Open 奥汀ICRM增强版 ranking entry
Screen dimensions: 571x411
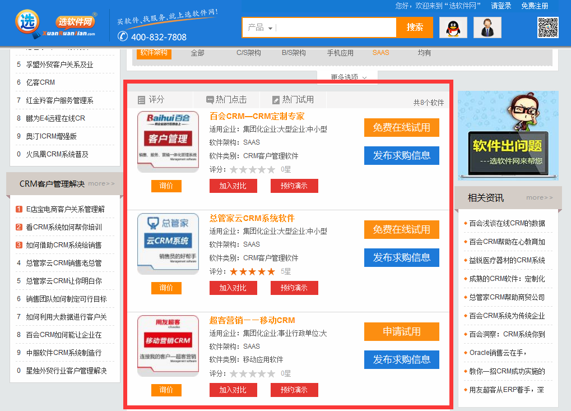[52, 136]
